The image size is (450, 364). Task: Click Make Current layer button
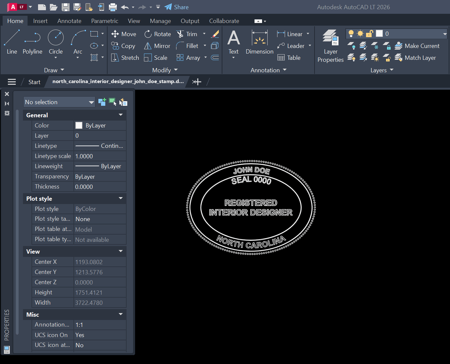point(417,46)
